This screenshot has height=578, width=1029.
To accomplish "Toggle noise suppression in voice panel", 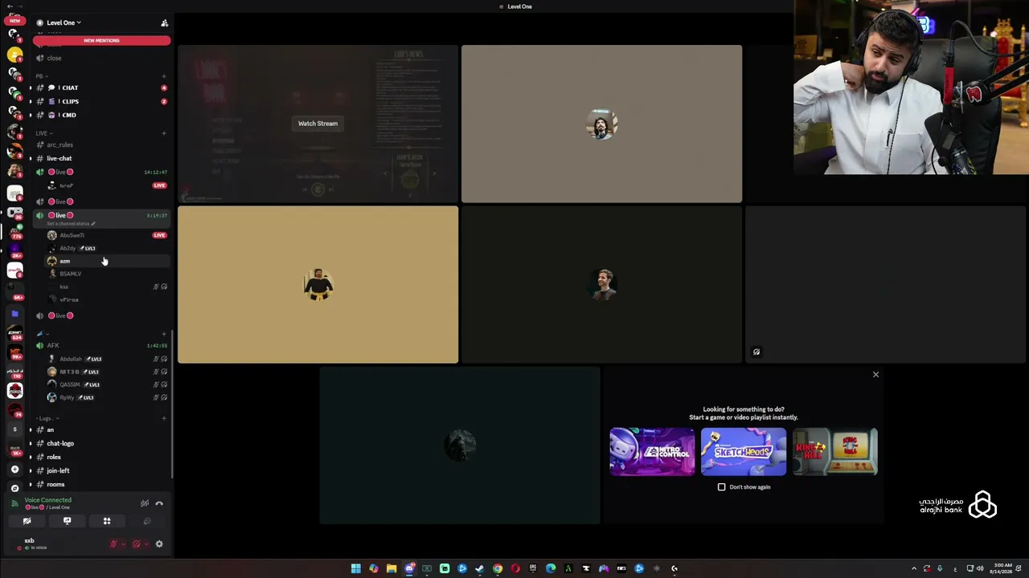I will (145, 503).
